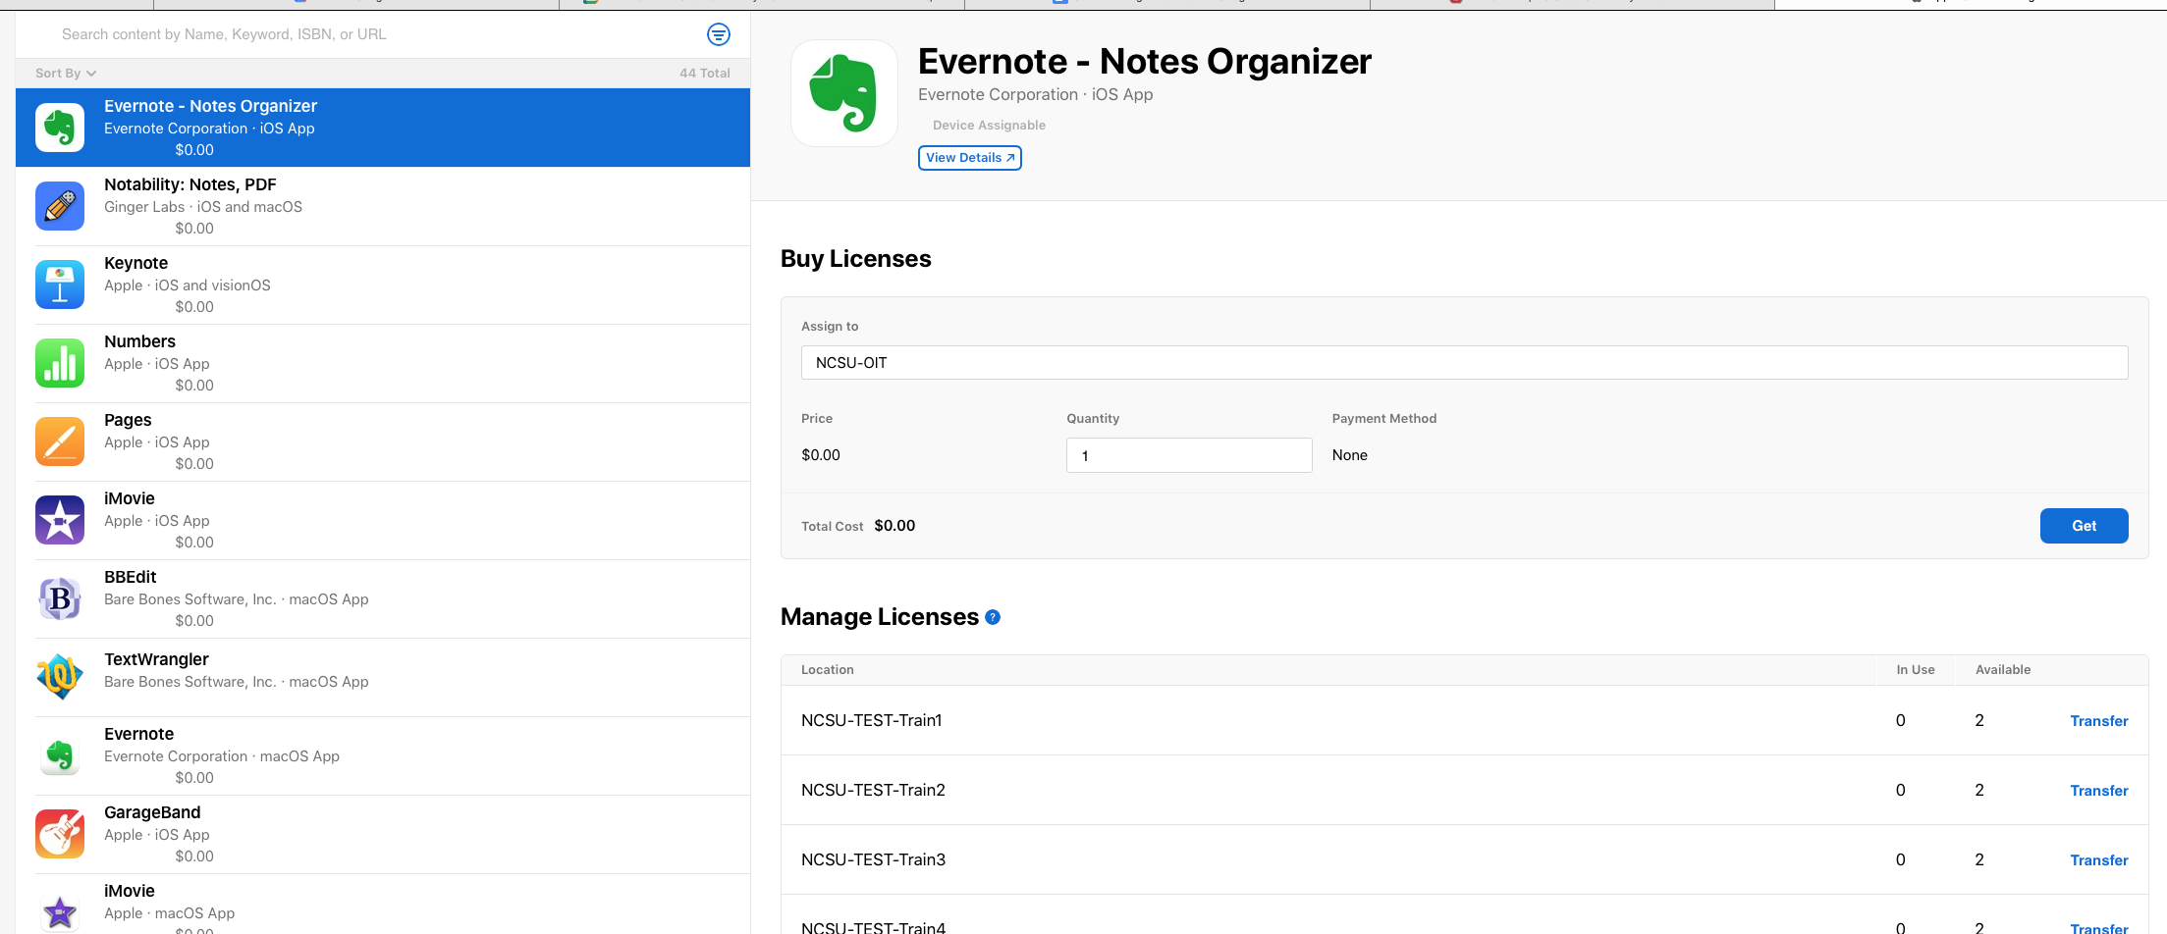Click the Notability app icon in the sidebar

coord(60,206)
